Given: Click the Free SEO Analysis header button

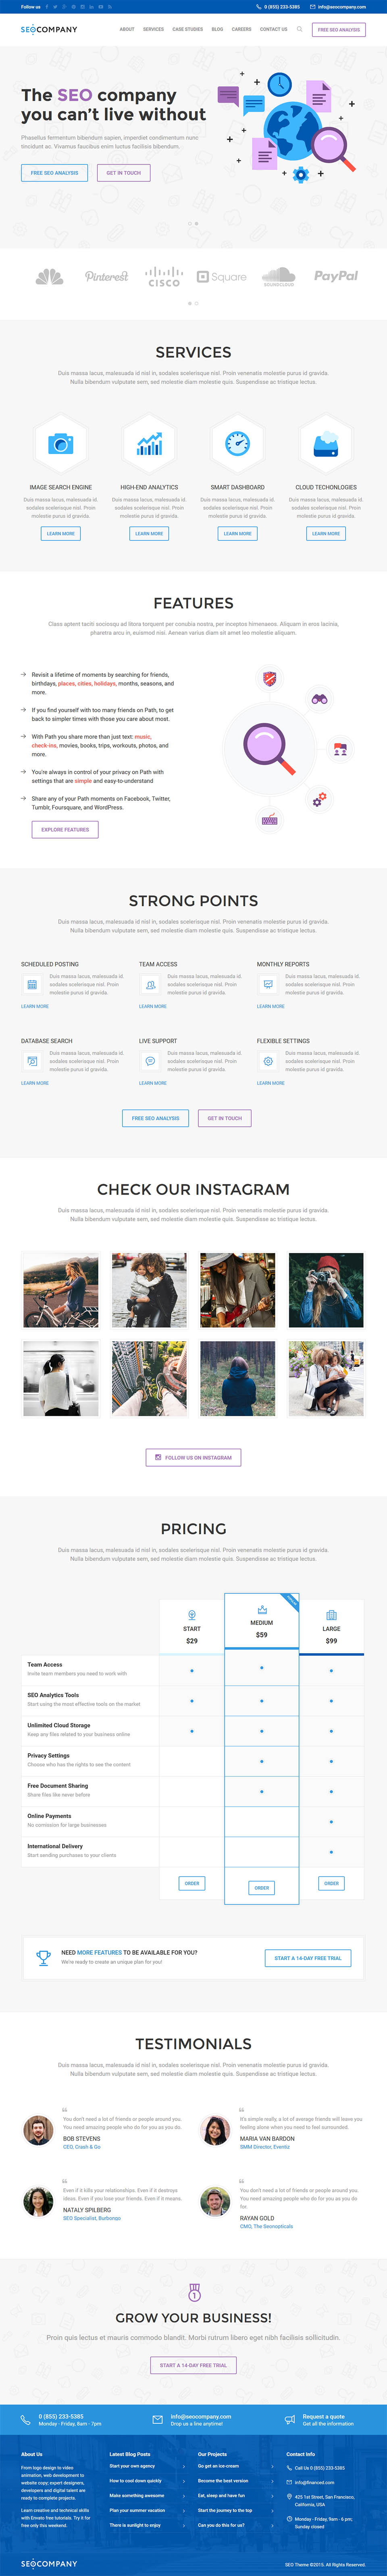Looking at the screenshot, I should (339, 30).
